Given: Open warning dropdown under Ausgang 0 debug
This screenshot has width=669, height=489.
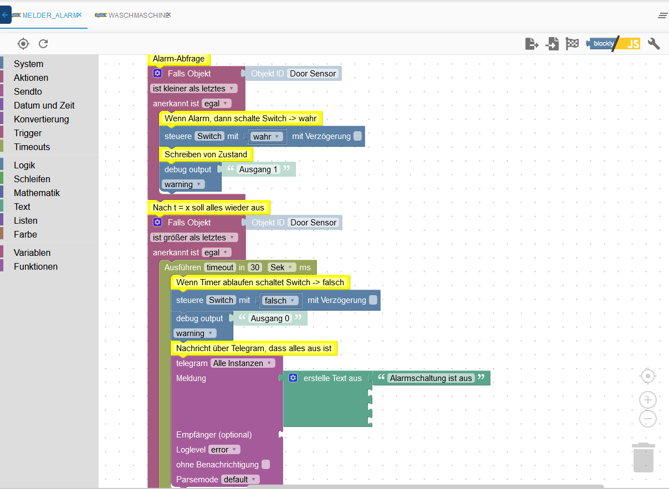Looking at the screenshot, I should pyautogui.click(x=195, y=333).
